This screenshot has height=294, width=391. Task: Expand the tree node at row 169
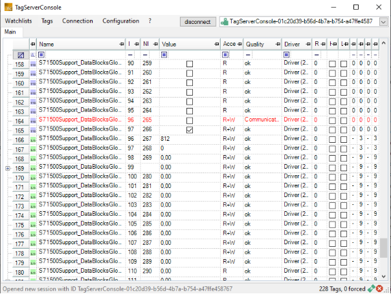click(x=8, y=169)
